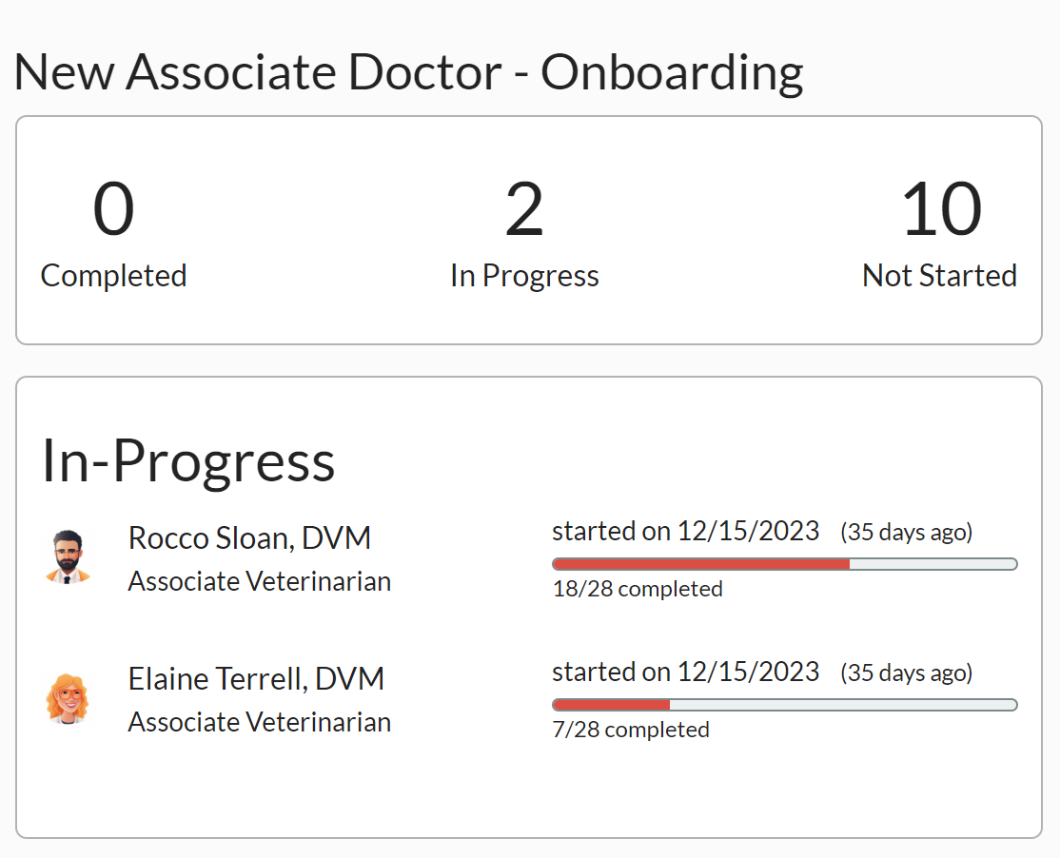Click Elaine Terrell's avatar icon
This screenshot has width=1060, height=858.
tap(68, 699)
